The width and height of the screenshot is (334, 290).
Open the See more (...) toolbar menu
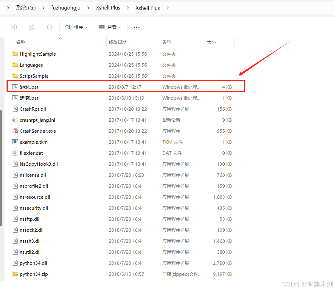[136, 27]
